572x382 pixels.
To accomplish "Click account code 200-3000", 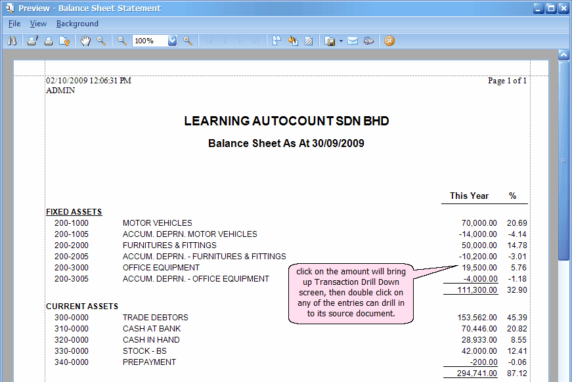I will 72,268.
